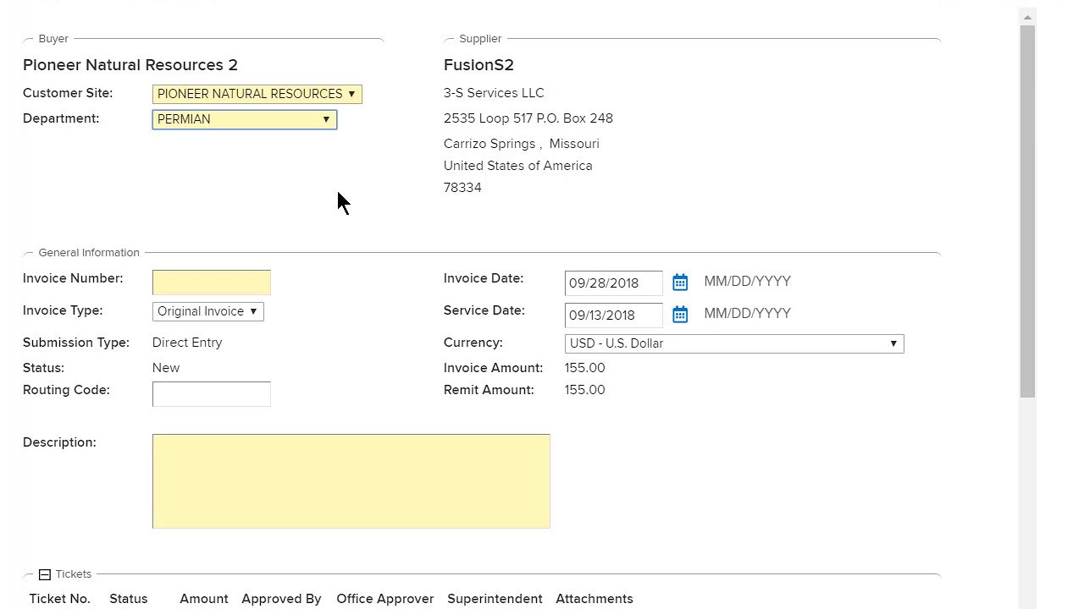Click the Direct Entry submission type text
Screen dimensions: 1084x609
[x=187, y=343]
